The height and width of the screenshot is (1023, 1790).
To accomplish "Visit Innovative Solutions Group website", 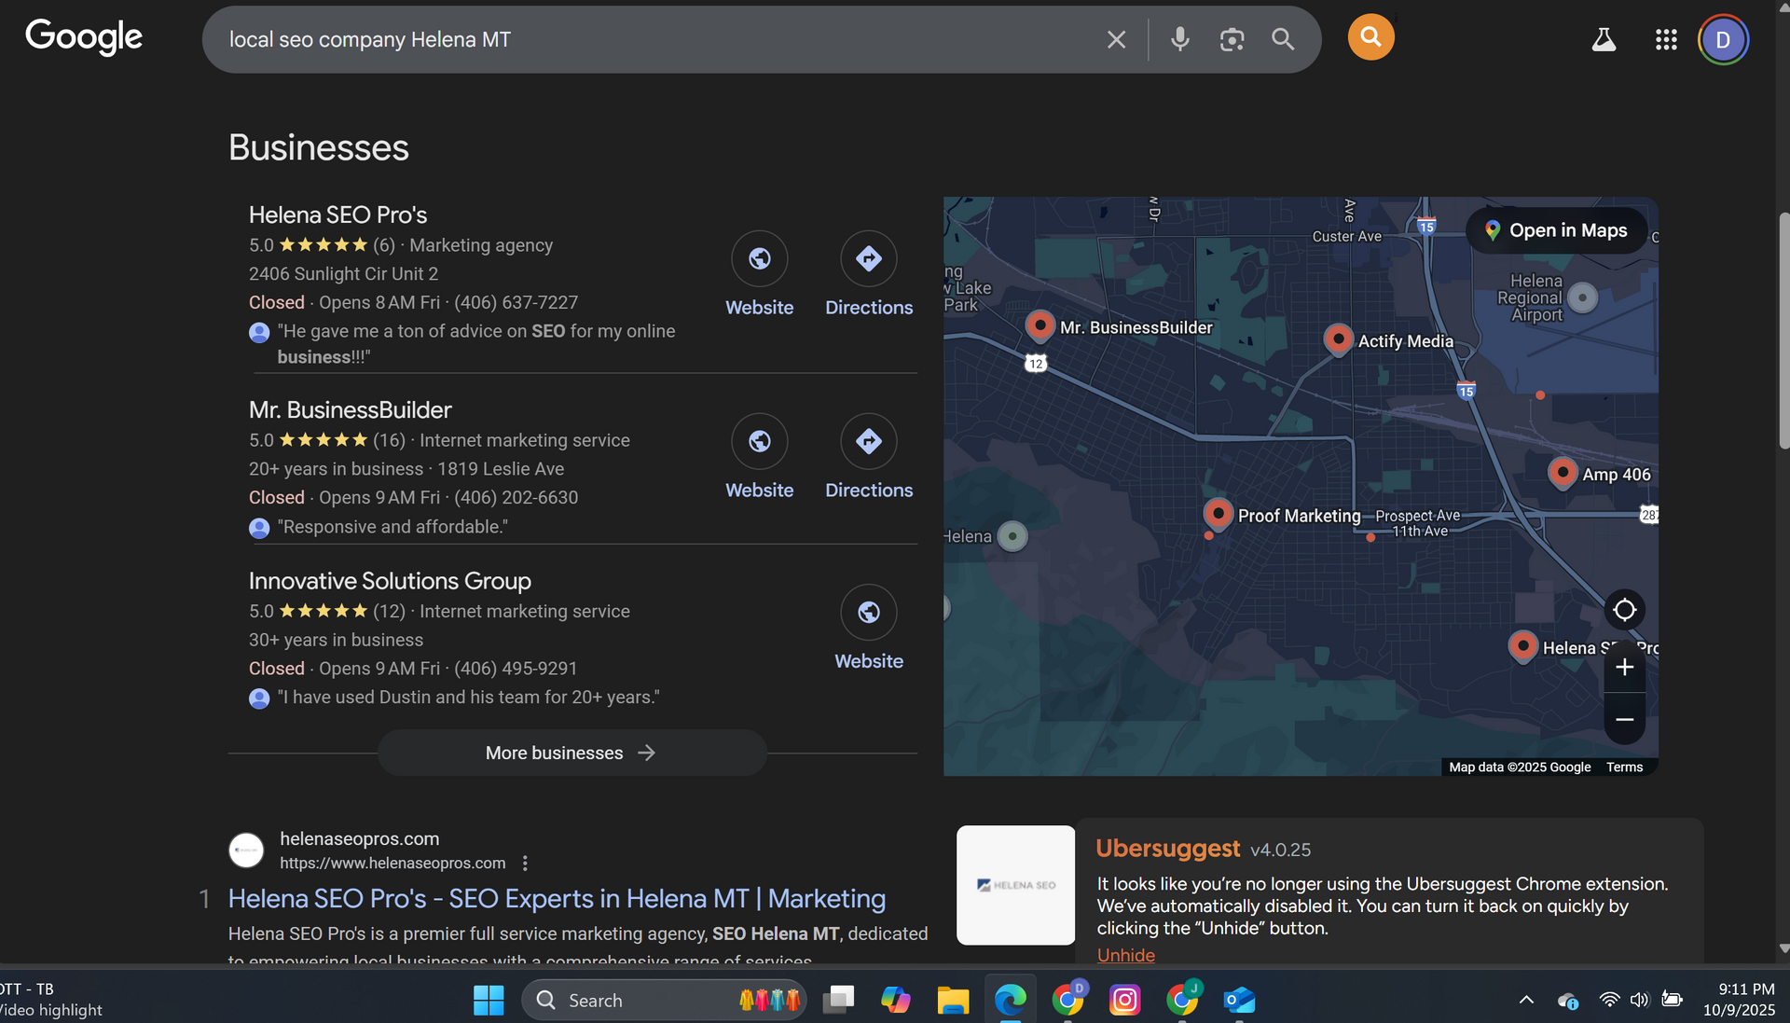I will [868, 613].
